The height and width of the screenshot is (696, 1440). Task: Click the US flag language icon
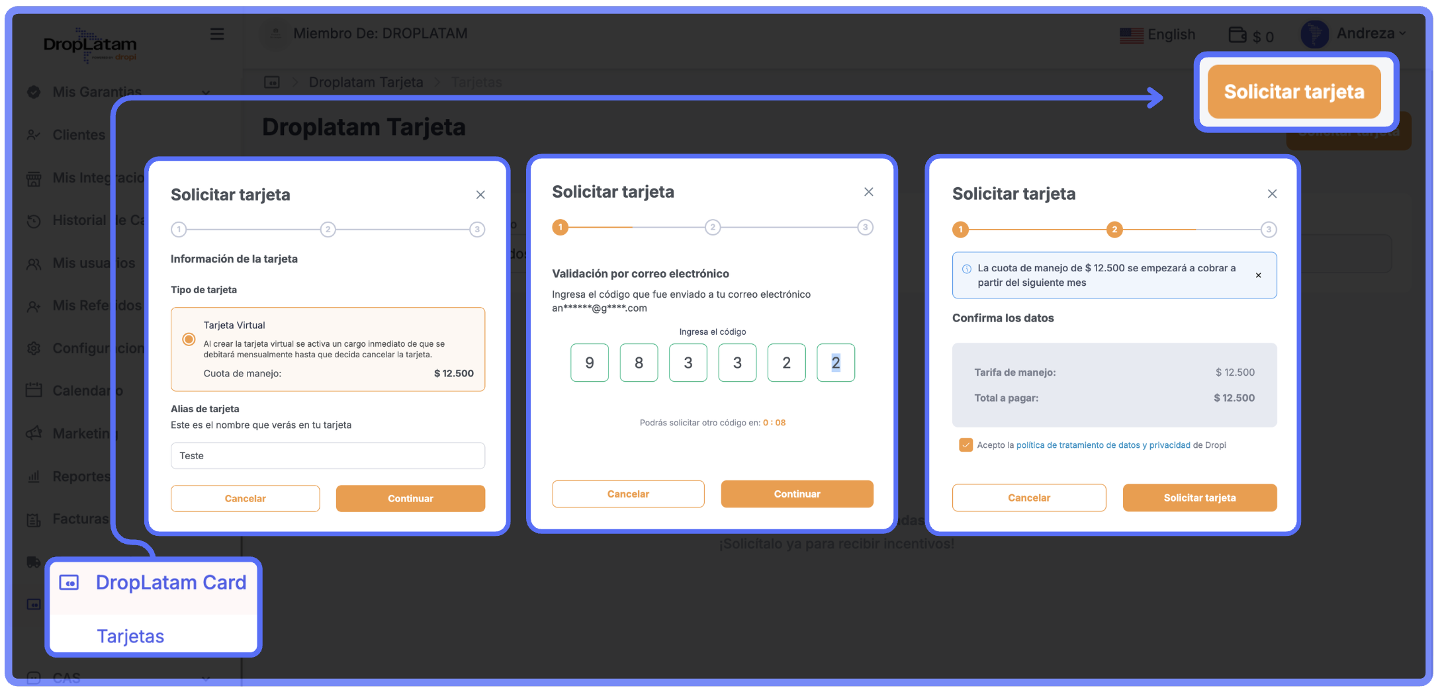click(x=1131, y=35)
